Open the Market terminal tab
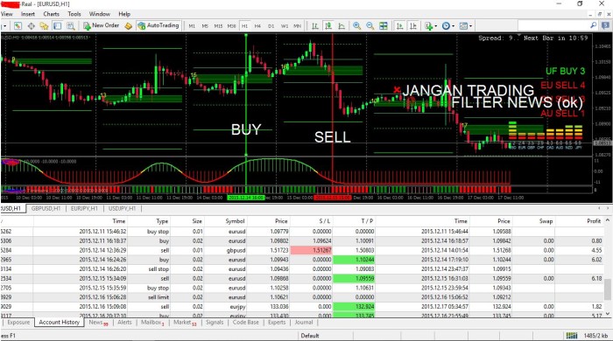Viewport: 613px width, 341px height. coord(185,323)
